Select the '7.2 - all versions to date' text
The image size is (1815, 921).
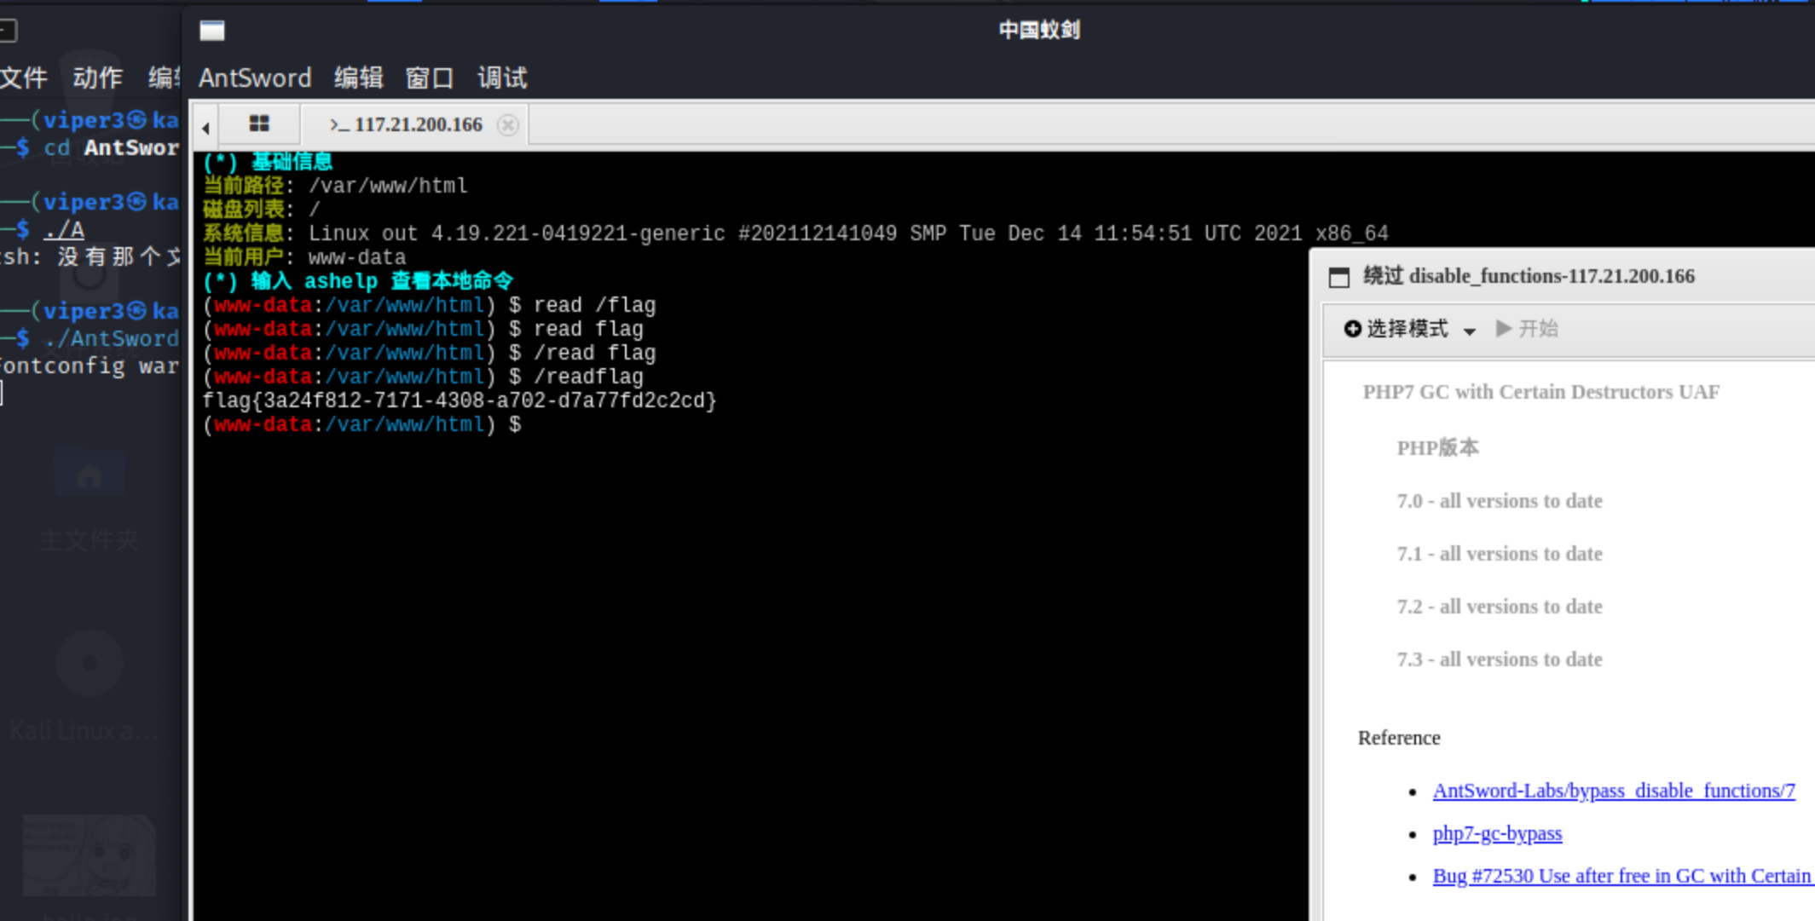pos(1500,607)
